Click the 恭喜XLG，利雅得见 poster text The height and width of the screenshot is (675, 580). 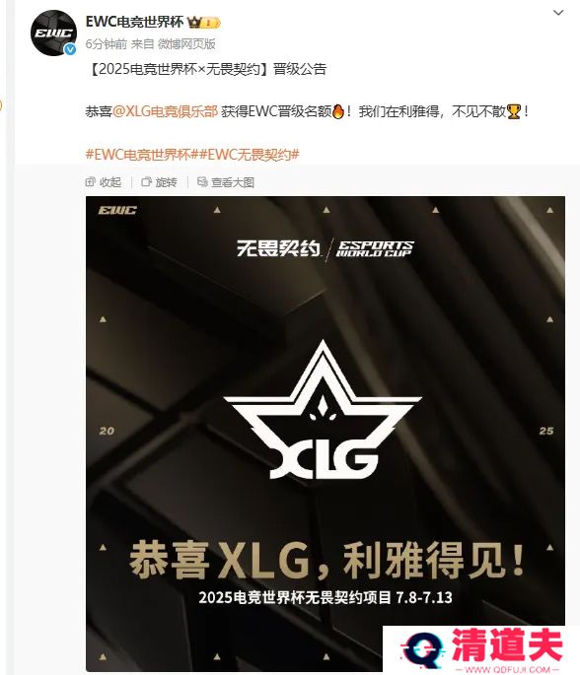pyautogui.click(x=326, y=561)
